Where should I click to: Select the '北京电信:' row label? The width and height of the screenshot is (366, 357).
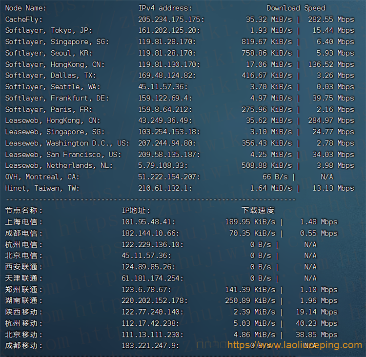24,256
